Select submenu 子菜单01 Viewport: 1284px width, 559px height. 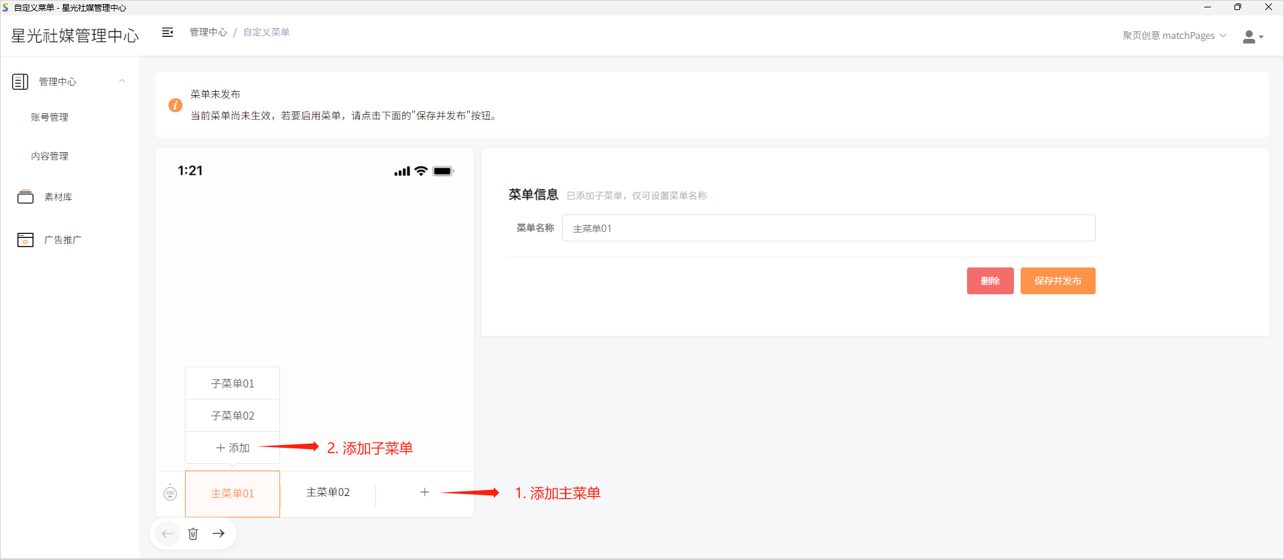click(x=233, y=383)
